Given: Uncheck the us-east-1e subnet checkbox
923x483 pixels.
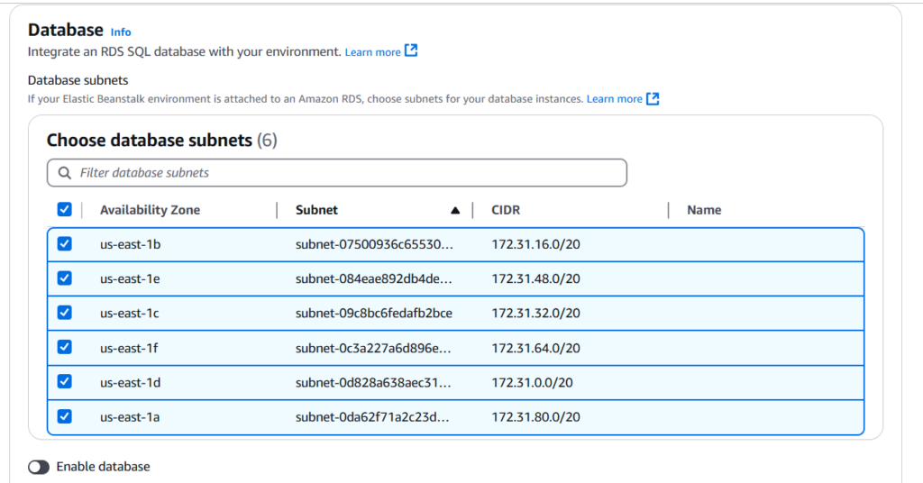Looking at the screenshot, I should coord(64,278).
